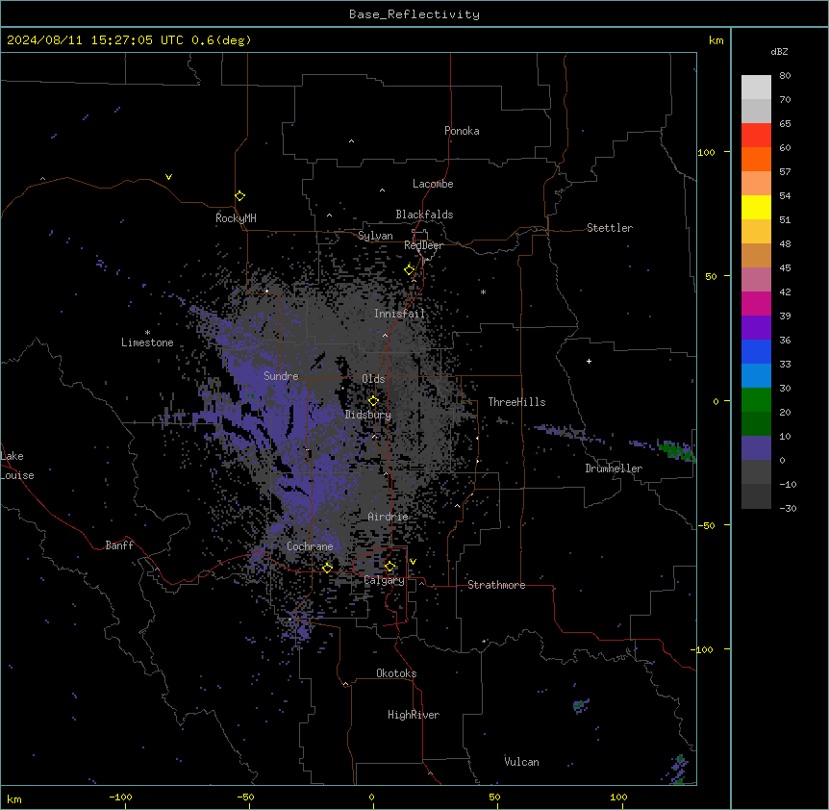The height and width of the screenshot is (810, 829).
Task: Click the ThreeHills map label
Action: [x=516, y=402]
